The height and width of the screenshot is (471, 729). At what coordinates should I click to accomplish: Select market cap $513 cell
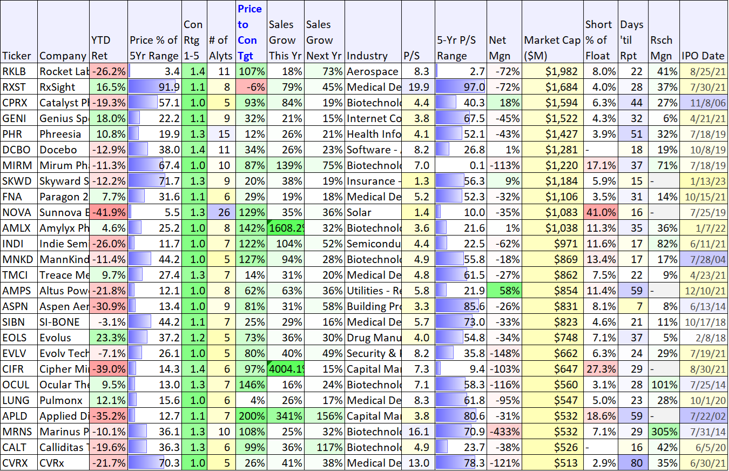(x=552, y=463)
